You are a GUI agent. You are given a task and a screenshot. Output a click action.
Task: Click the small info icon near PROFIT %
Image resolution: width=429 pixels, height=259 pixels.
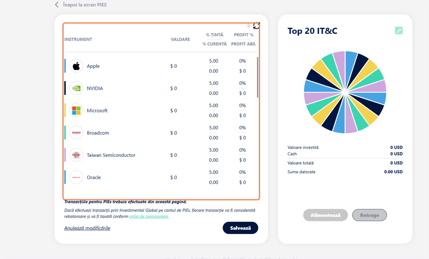(249, 26)
